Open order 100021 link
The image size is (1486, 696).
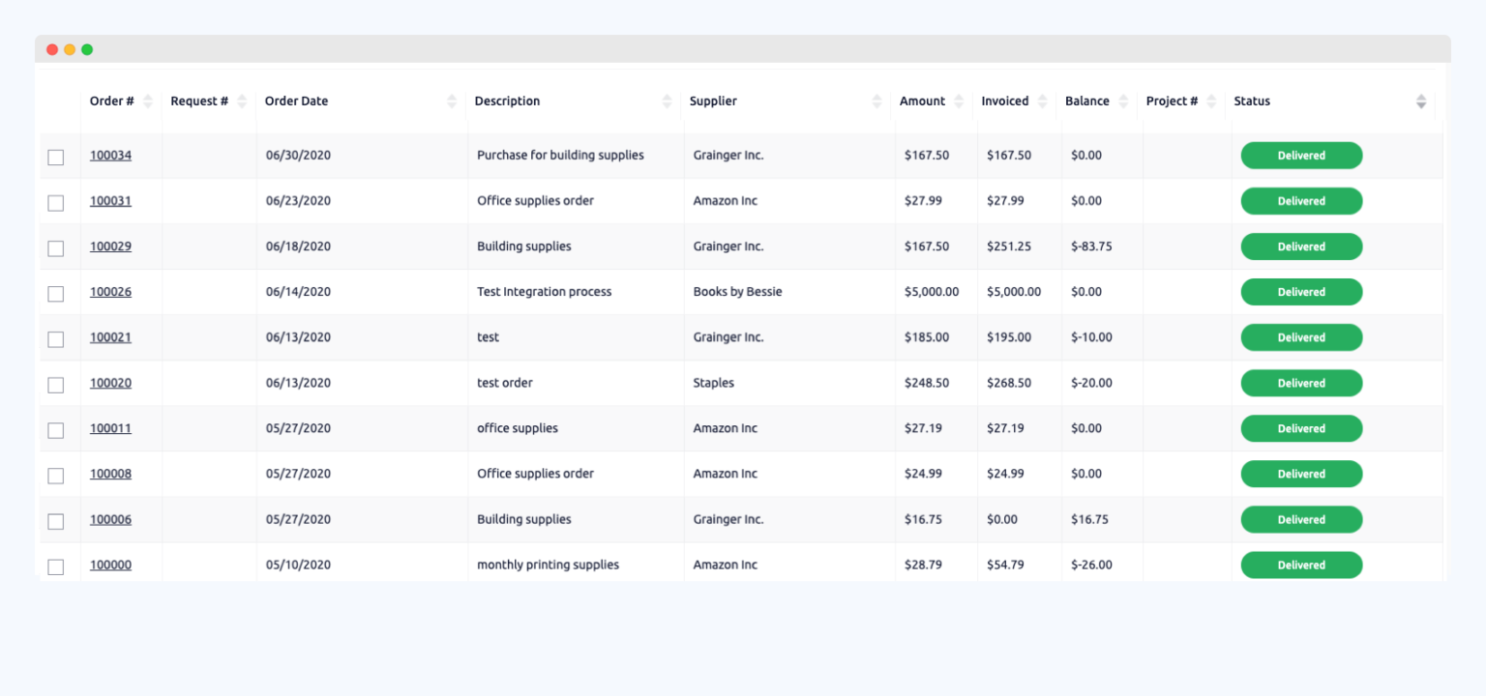(110, 337)
